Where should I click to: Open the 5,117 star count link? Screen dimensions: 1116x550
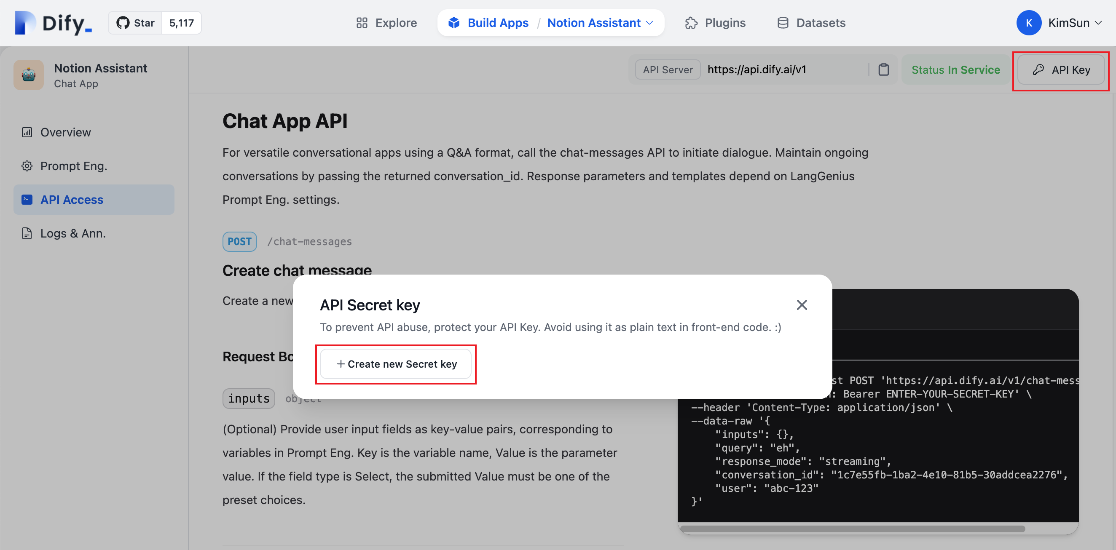coord(182,23)
